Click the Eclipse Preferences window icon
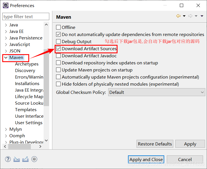Viewport: 207px width, 169px height. 6,6
